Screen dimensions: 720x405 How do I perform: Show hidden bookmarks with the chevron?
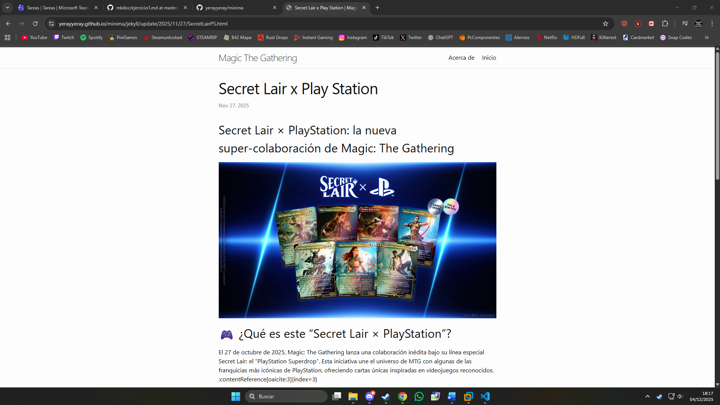pyautogui.click(x=706, y=38)
